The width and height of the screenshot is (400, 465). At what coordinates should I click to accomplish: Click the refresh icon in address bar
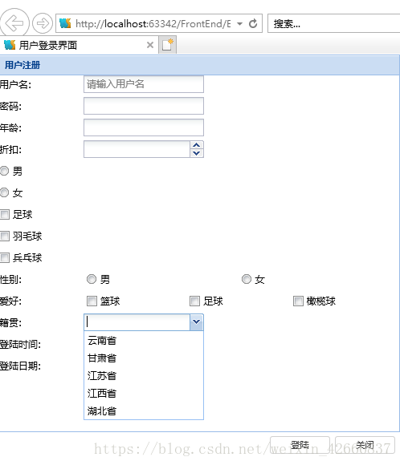[x=253, y=23]
